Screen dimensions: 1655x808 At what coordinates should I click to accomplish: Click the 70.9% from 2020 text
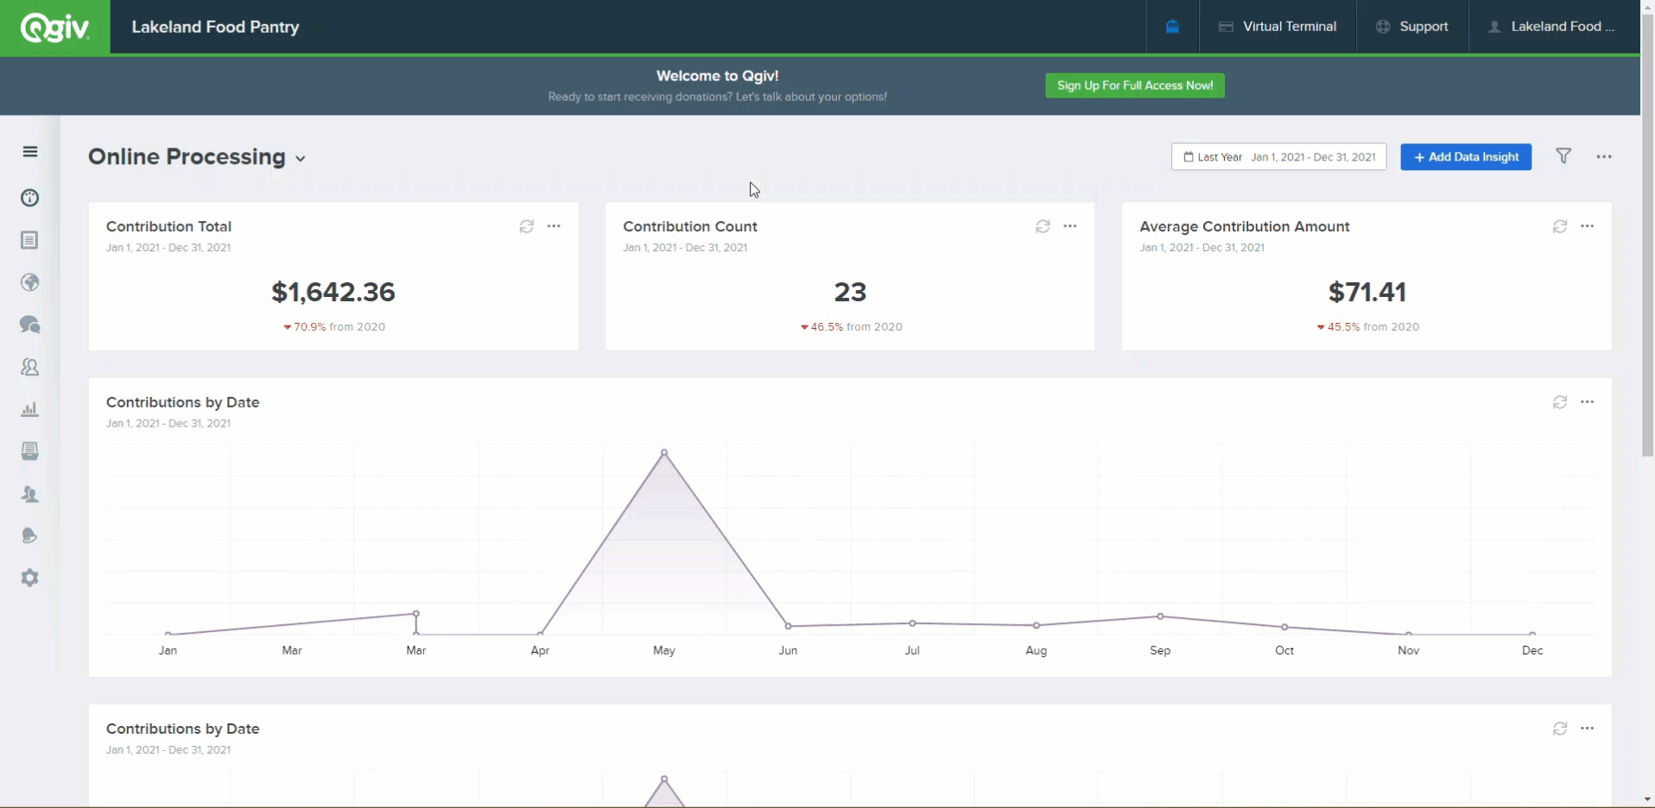(334, 327)
